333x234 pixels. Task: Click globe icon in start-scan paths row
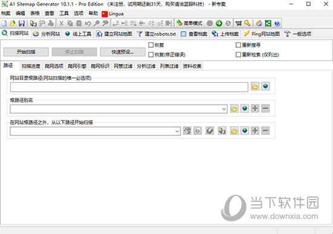coord(245,131)
